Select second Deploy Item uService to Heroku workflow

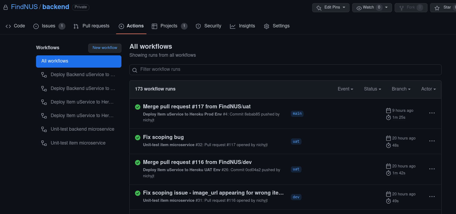pyautogui.click(x=79, y=116)
